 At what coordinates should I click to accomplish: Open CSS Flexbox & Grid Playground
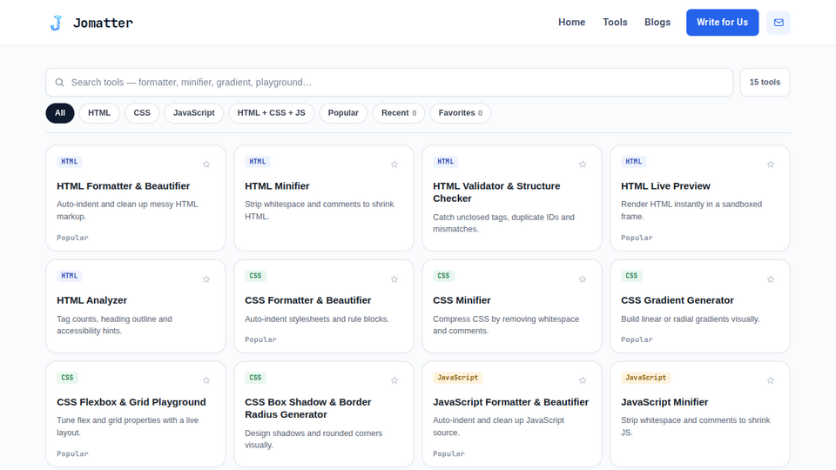pos(131,402)
